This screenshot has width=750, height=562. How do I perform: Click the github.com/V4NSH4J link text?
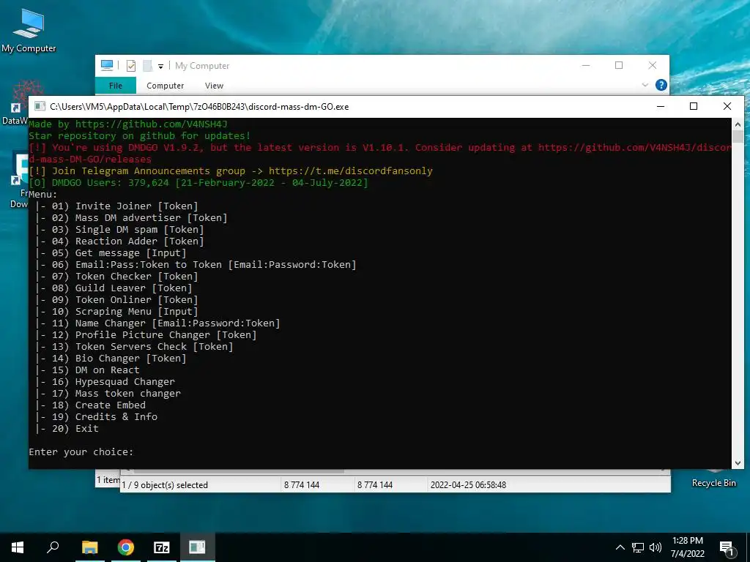(151, 124)
